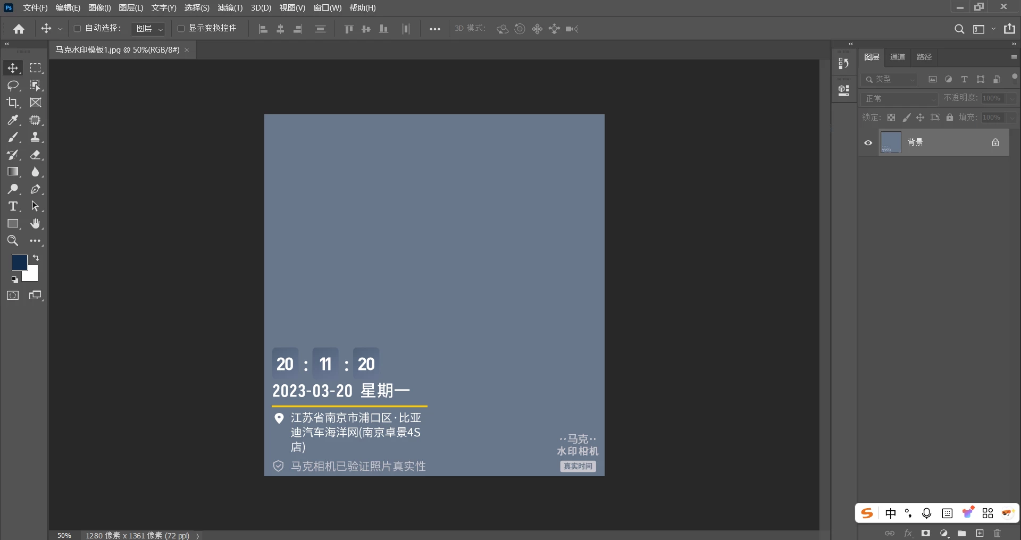Open the 滤镜(T) menu
This screenshot has width=1021, height=540.
(230, 8)
